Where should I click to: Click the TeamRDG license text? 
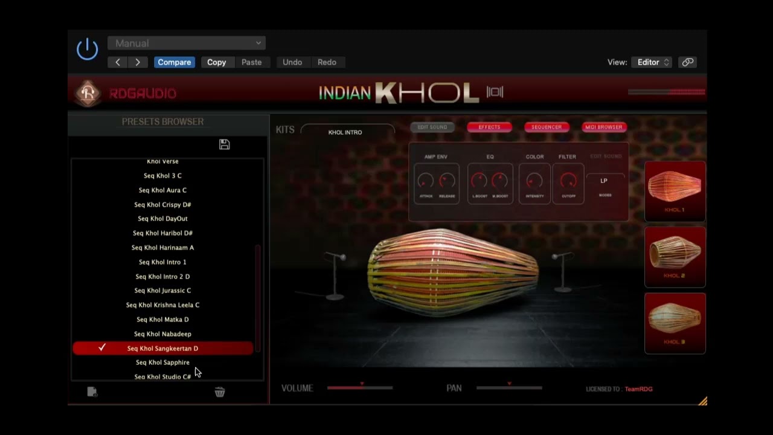click(x=638, y=389)
